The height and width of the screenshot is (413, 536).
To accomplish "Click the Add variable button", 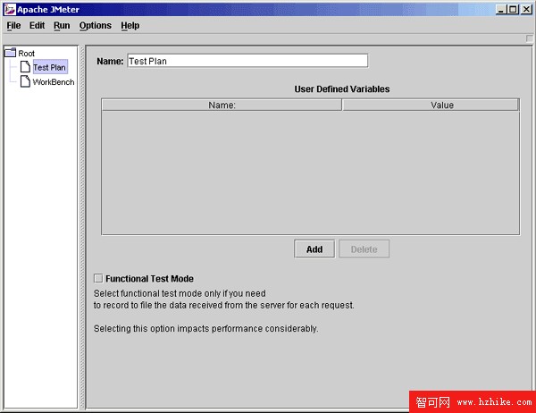I will 314,249.
